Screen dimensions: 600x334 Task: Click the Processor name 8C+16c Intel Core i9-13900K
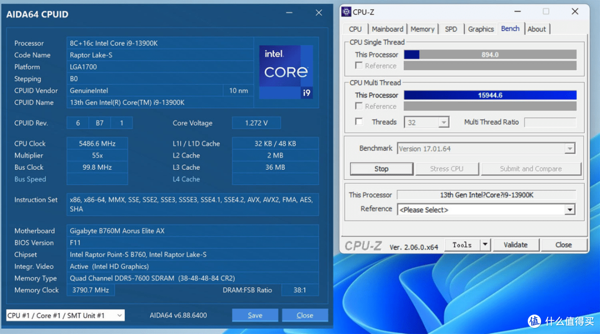161,43
